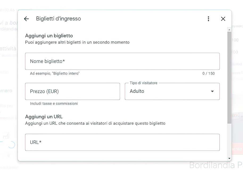The width and height of the screenshot is (243, 174).
Task: Click the 0 / 150 character counter
Action: (208, 73)
